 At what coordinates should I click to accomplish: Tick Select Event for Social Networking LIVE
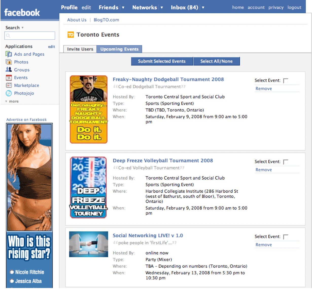[x=286, y=237]
